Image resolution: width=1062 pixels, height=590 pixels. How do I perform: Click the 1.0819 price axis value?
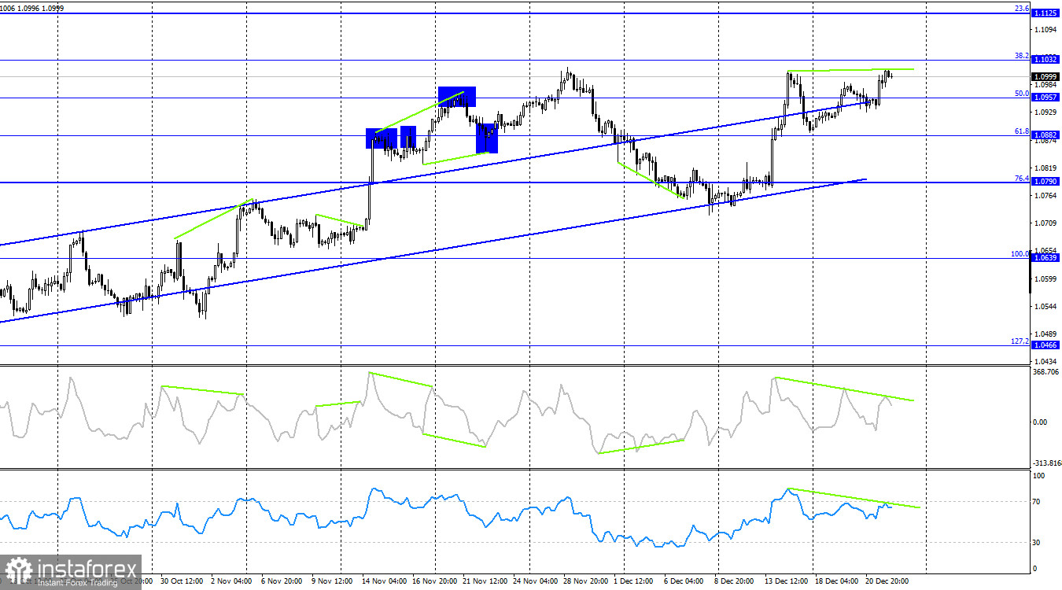[1047, 168]
